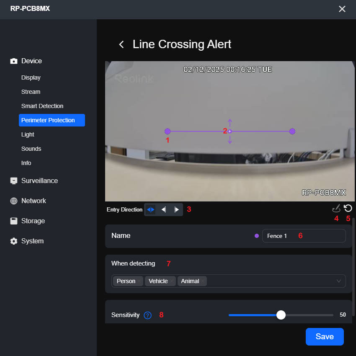Go back from Line Crossing Alert screen
The image size is (356, 356).
[121, 44]
